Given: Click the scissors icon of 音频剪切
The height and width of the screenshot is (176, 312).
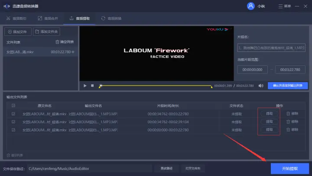Looking at the screenshot, I should 8,18.
